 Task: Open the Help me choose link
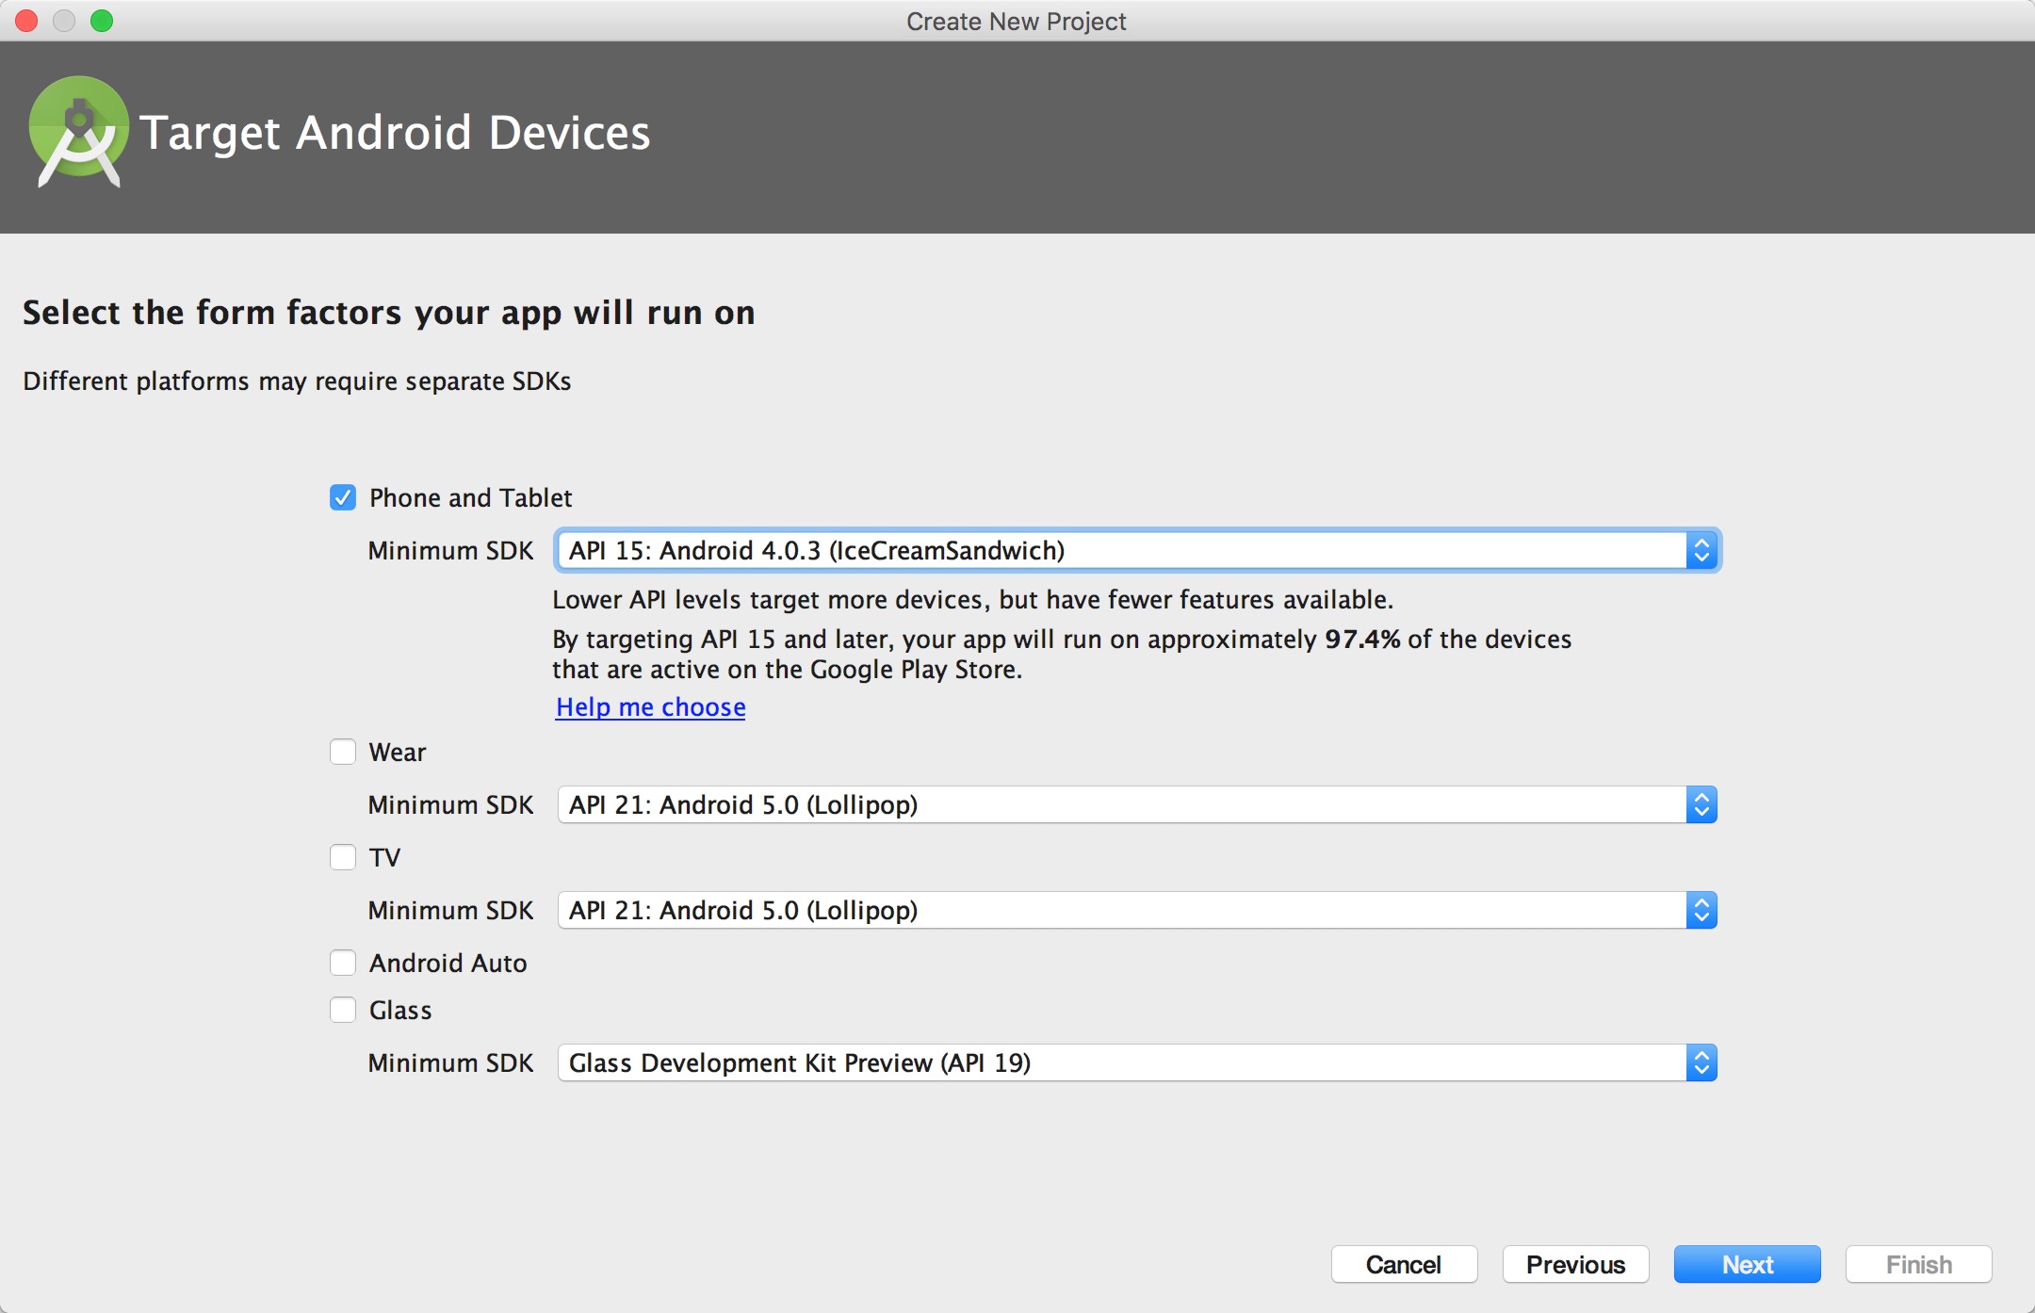[x=650, y=707]
